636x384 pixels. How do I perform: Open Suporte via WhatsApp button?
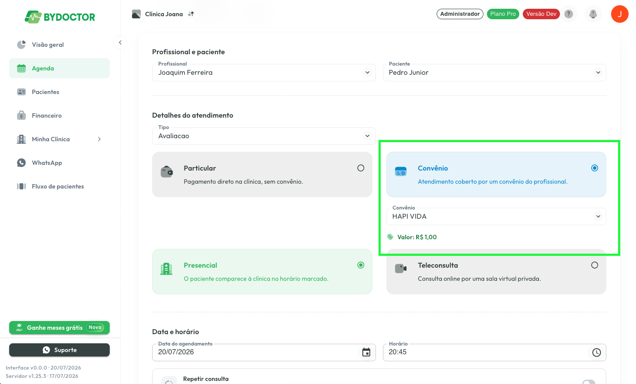[59, 350]
